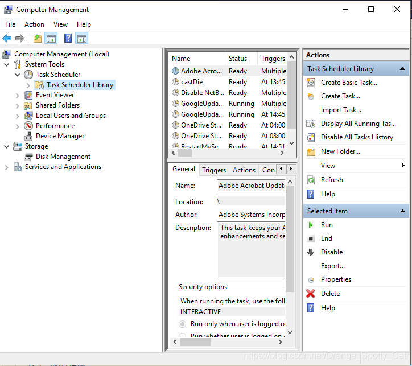Image resolution: width=412 pixels, height=366 pixels.
Task: Click Export... in Selected Item section
Action: pos(332,266)
